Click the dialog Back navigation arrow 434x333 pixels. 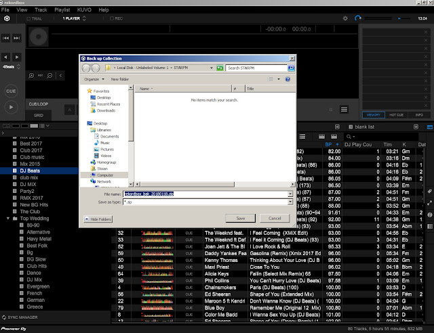tap(86, 68)
